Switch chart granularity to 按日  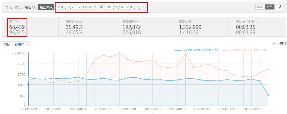click(270, 7)
